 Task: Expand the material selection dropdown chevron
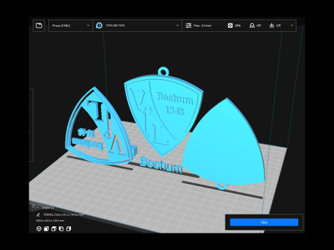(177, 26)
